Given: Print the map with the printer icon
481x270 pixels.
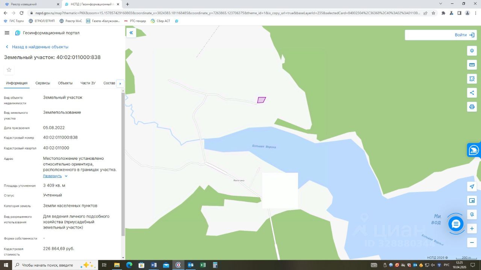Looking at the screenshot, I should point(472,107).
